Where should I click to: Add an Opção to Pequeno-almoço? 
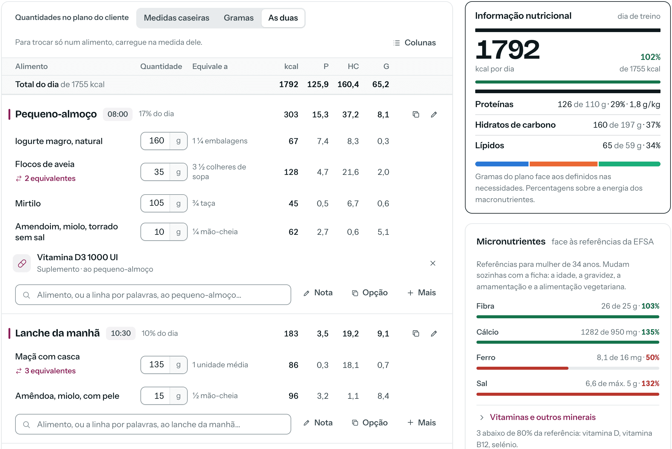tap(370, 293)
